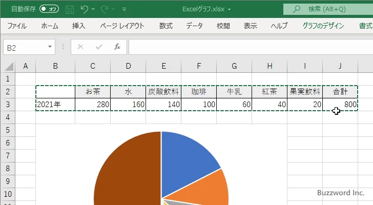Open the グラフのデザイン tab
Screen dimensions: 373x205
[323, 26]
